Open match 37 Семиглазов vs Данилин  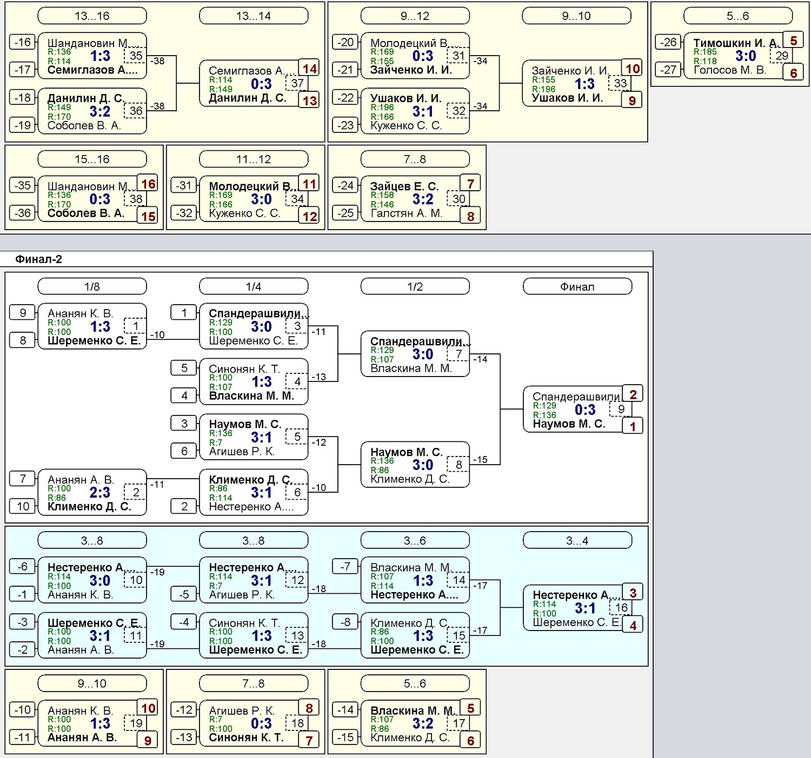click(x=254, y=84)
